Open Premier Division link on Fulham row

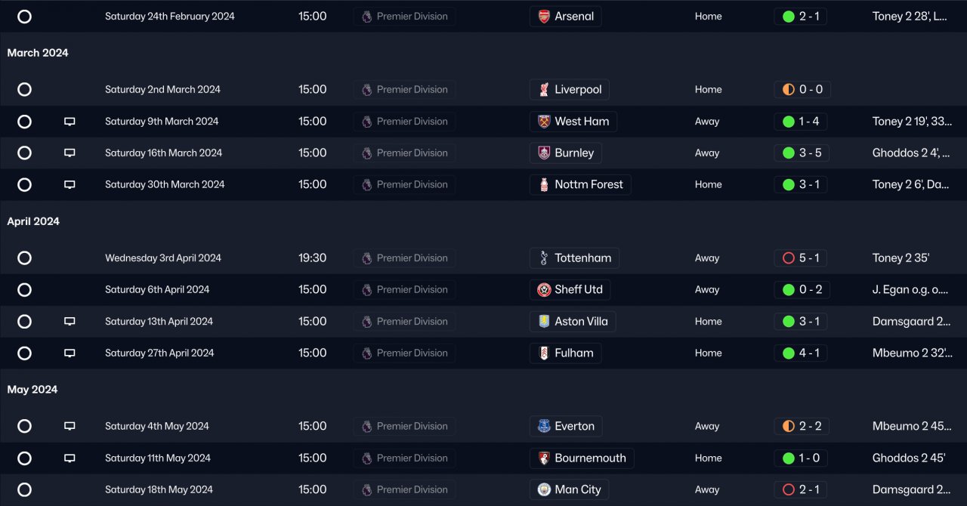coord(404,353)
